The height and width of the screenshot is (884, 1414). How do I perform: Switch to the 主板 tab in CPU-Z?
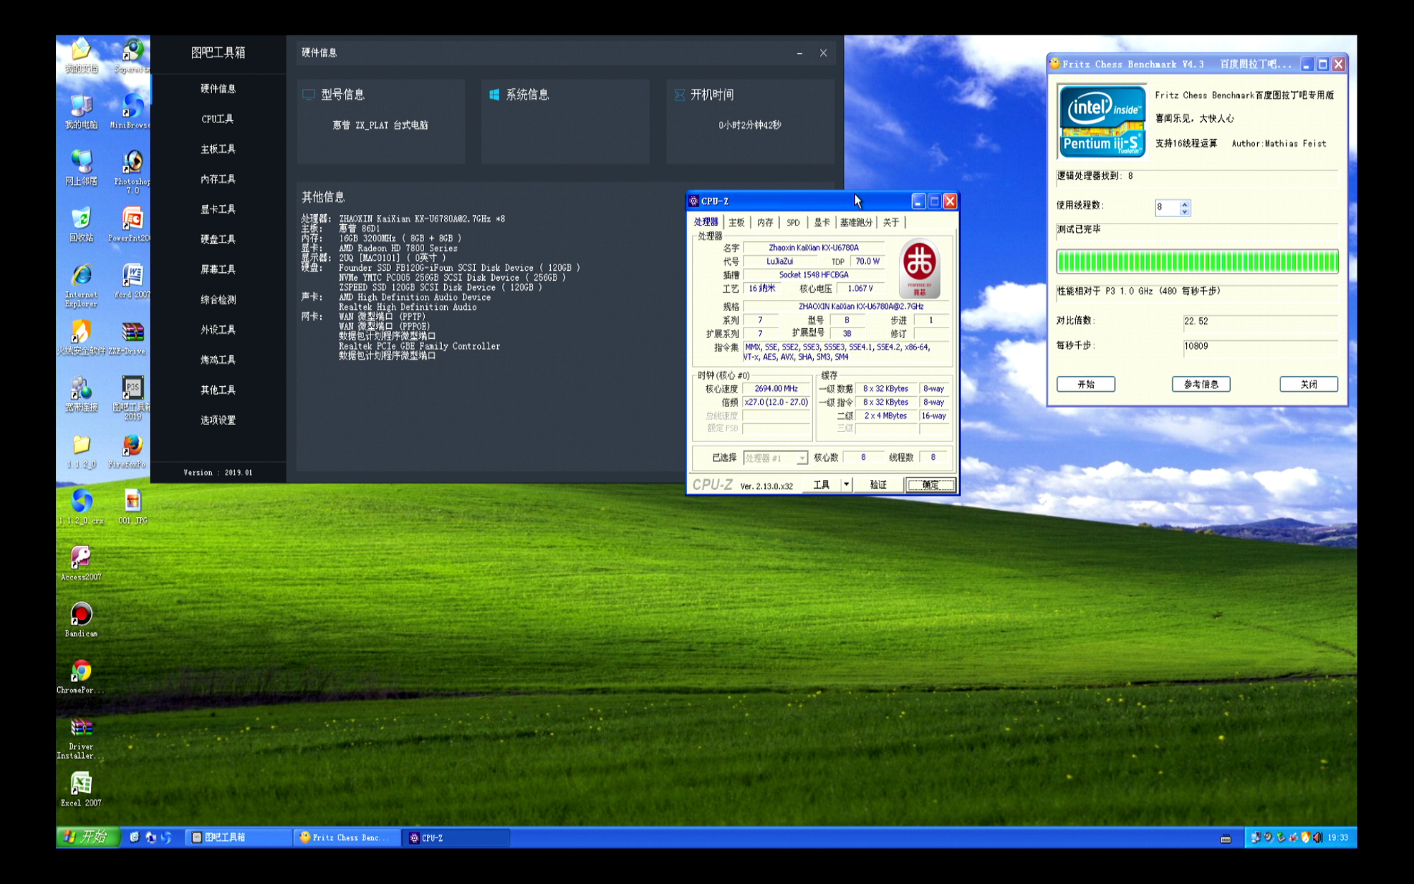point(736,222)
